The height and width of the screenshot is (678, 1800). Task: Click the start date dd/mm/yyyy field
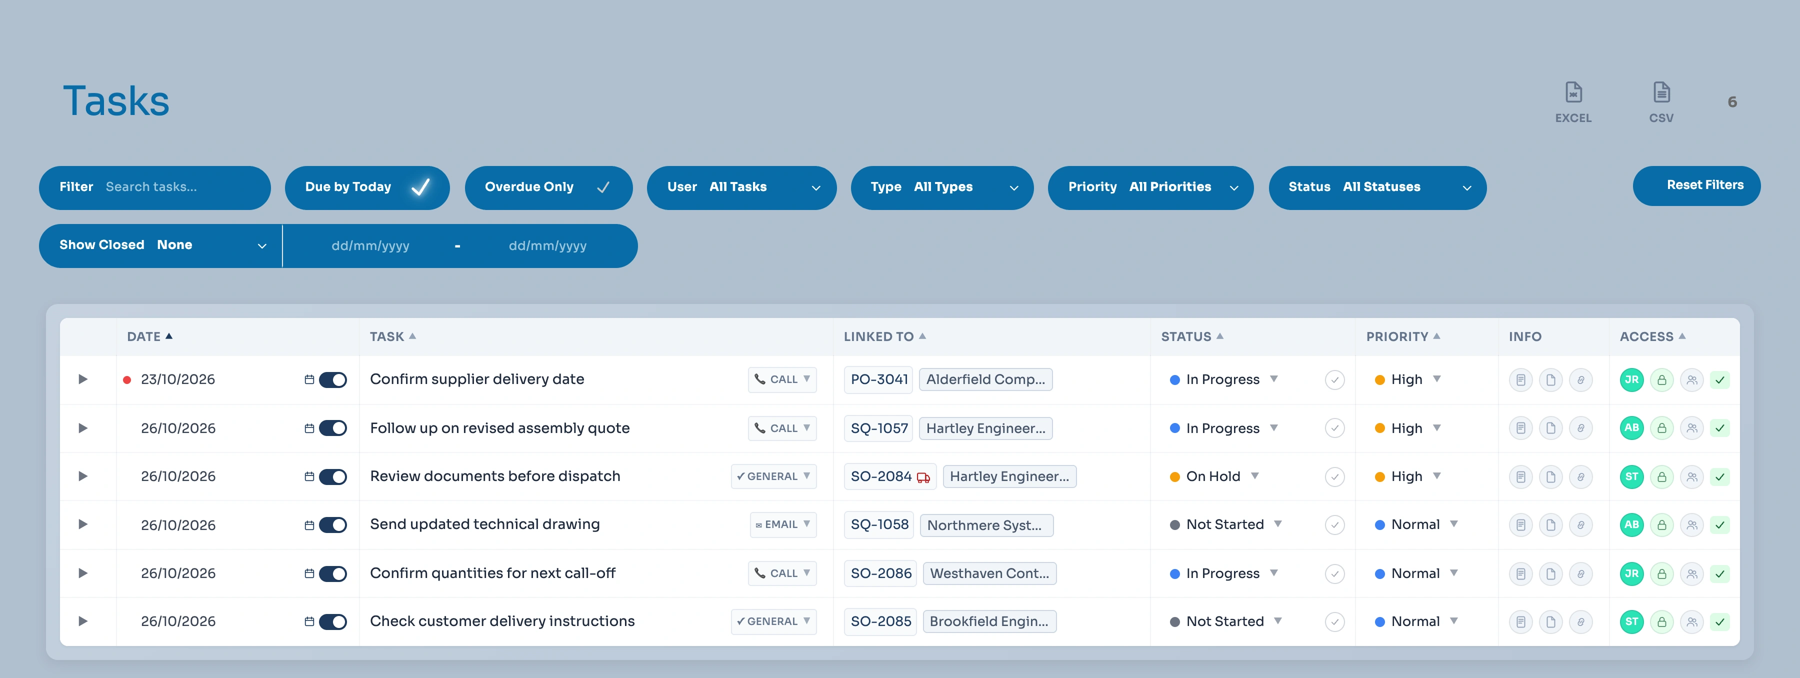[x=370, y=246]
